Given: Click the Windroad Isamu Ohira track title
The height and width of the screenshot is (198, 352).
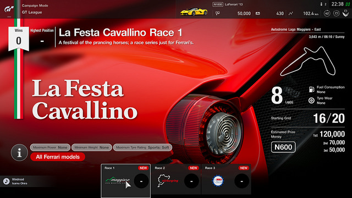Looking at the screenshot, I should (20, 182).
